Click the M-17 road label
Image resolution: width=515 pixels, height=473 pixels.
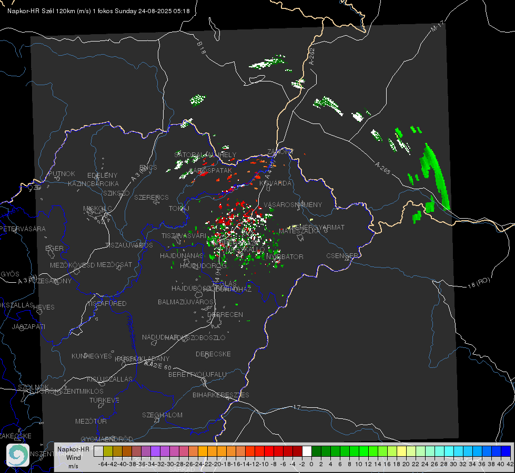pyautogui.click(x=437, y=26)
